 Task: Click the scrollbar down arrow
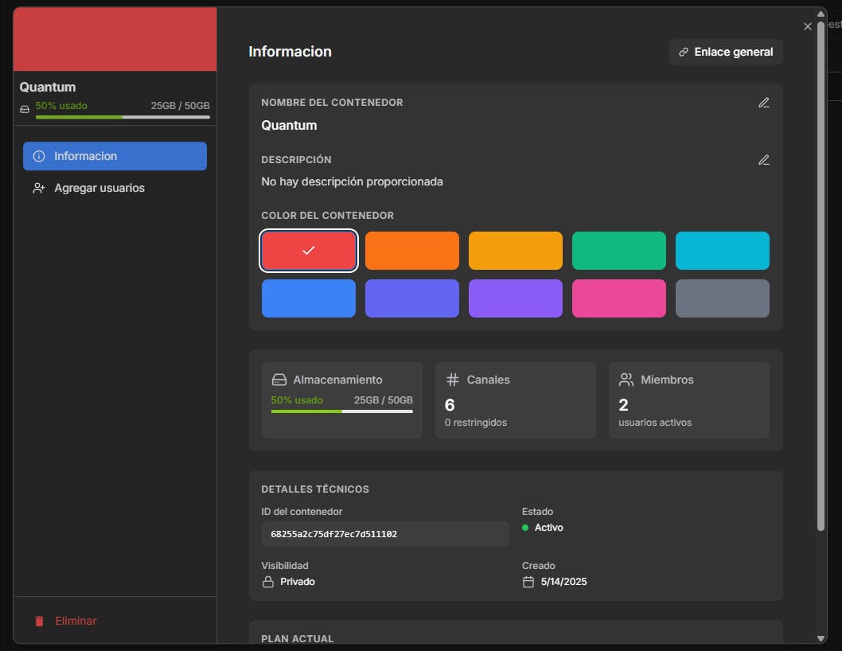(x=821, y=638)
